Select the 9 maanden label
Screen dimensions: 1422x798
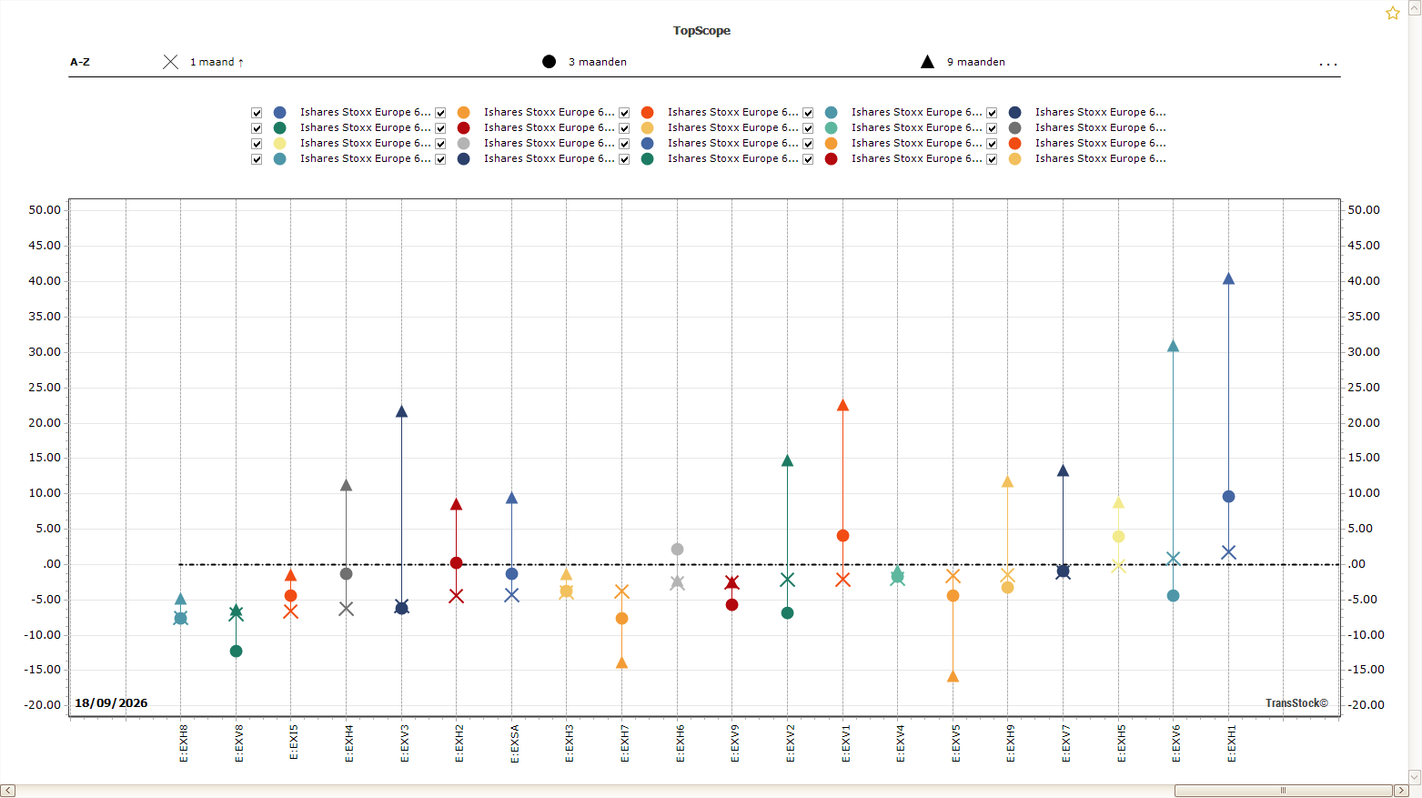click(975, 62)
